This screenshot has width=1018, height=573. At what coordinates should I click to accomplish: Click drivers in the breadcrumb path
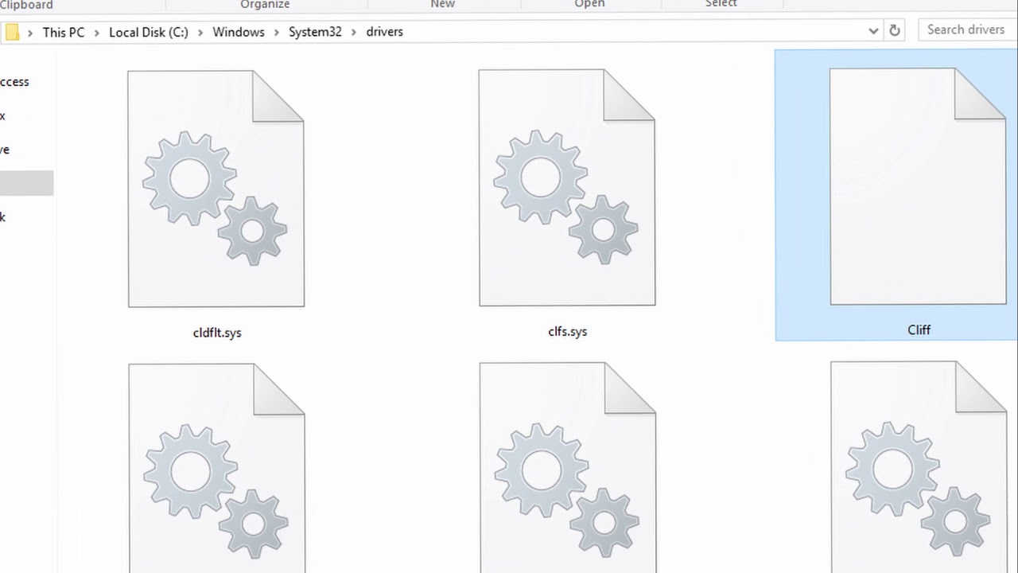385,32
